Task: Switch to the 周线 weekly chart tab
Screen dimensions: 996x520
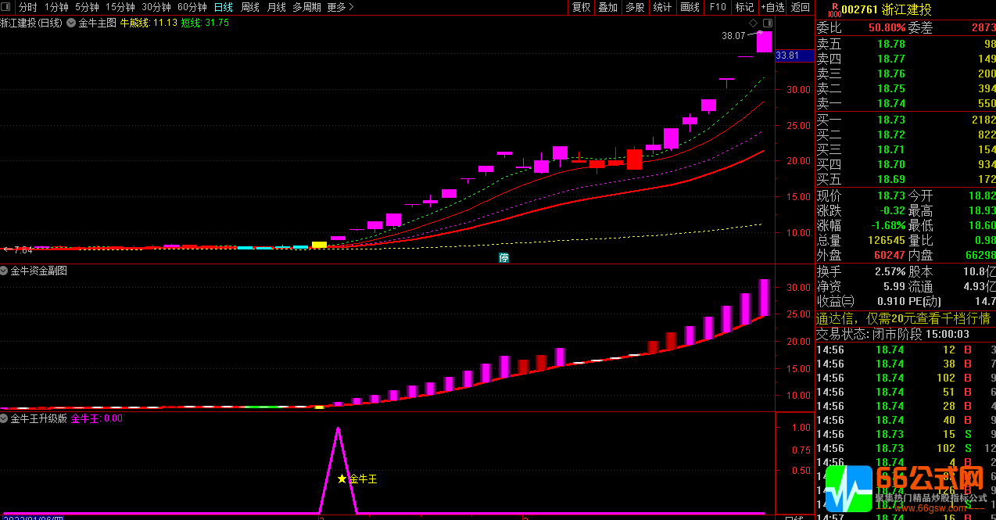Action: coord(250,7)
